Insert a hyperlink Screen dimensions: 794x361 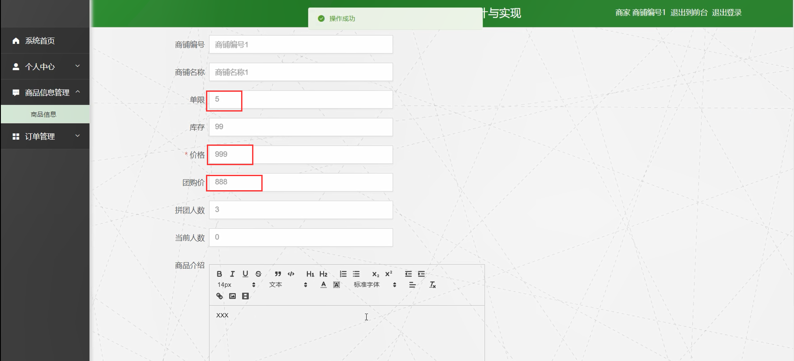tap(220, 296)
